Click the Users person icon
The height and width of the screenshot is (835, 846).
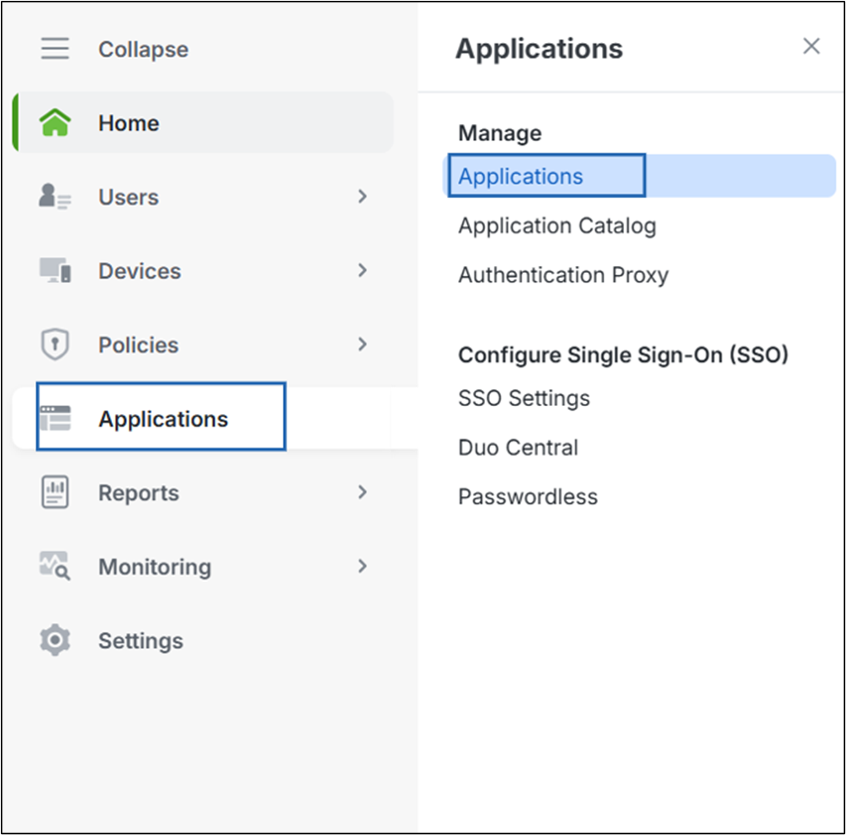pos(55,196)
